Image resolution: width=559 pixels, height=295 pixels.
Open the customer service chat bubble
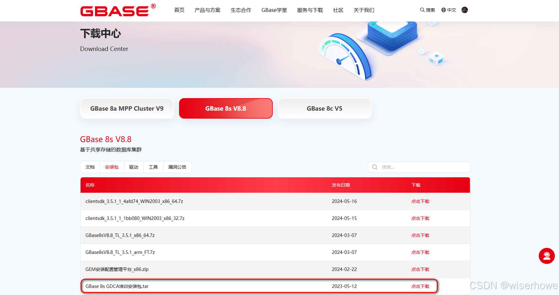(547, 256)
